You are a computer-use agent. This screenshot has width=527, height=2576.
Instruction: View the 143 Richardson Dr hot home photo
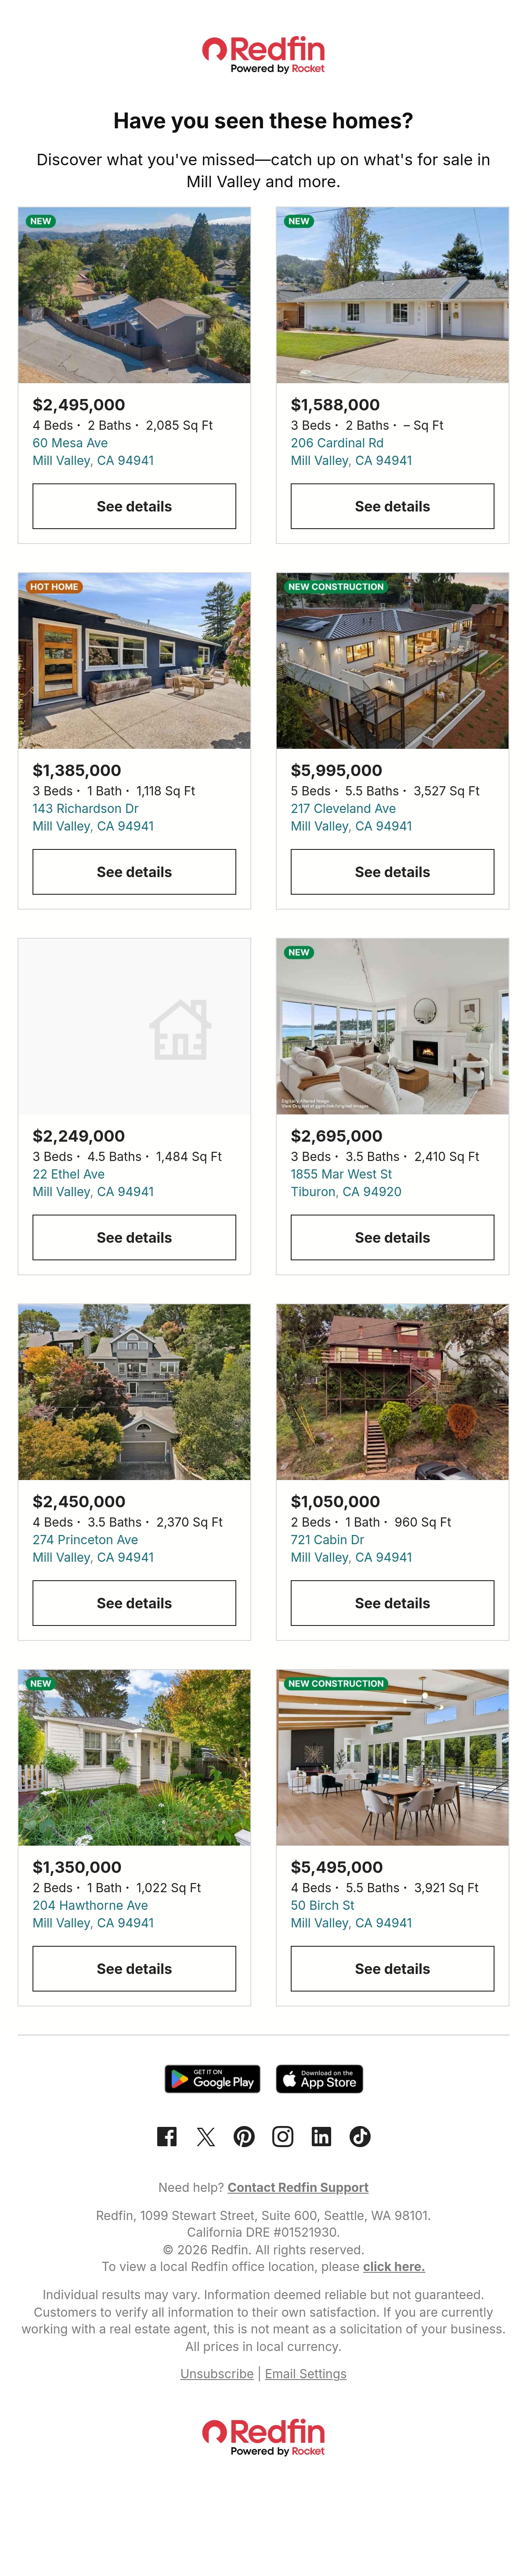[134, 660]
